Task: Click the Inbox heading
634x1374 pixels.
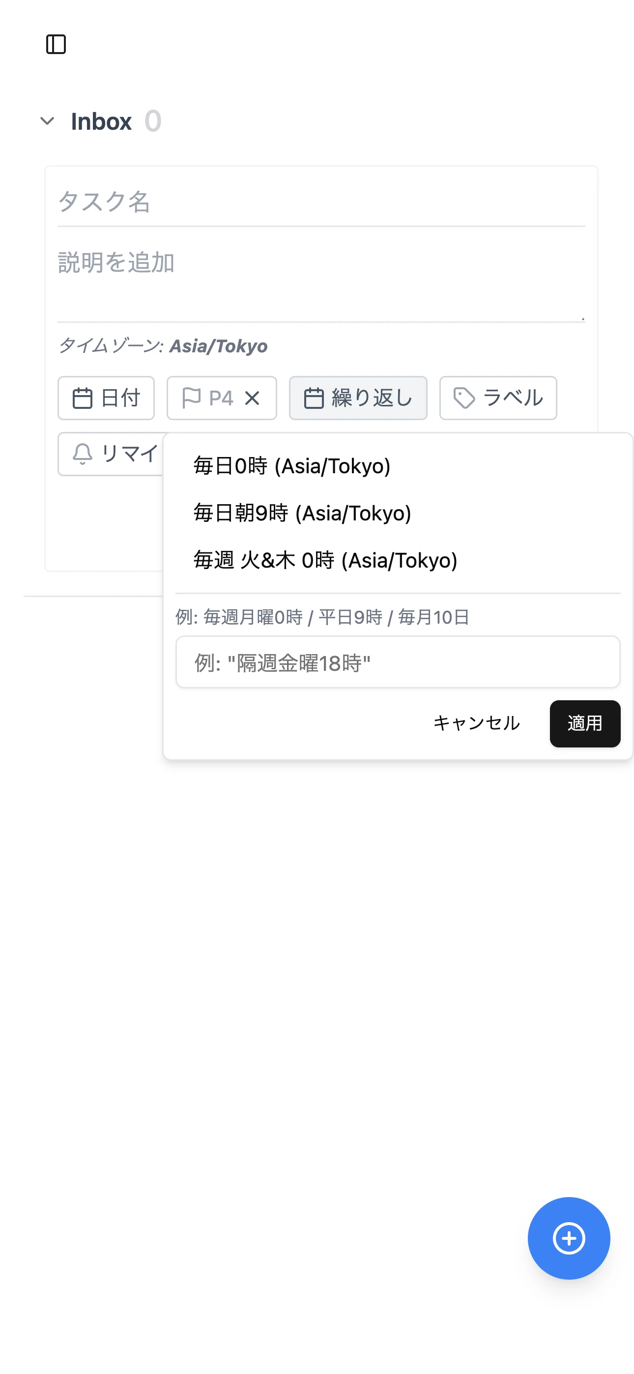Action: click(x=101, y=121)
